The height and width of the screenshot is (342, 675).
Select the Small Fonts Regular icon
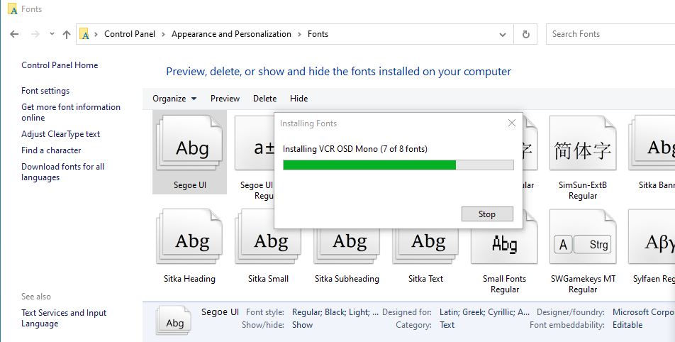505,246
